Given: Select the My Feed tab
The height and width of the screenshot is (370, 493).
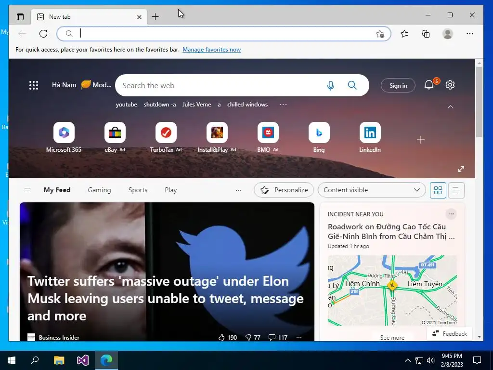Looking at the screenshot, I should point(57,190).
